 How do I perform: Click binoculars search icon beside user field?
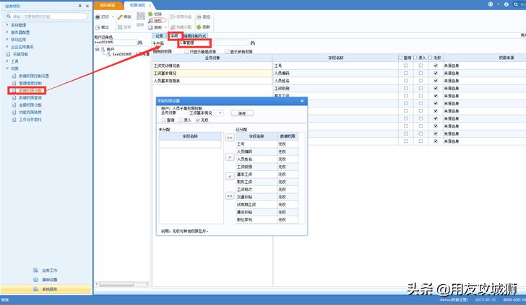(x=140, y=43)
